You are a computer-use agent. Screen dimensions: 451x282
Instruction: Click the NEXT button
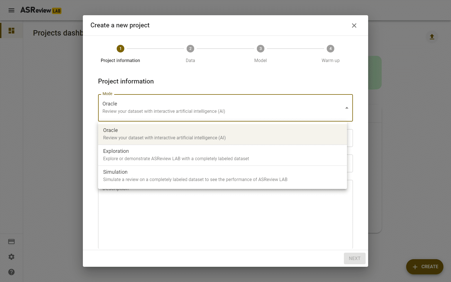(354, 258)
